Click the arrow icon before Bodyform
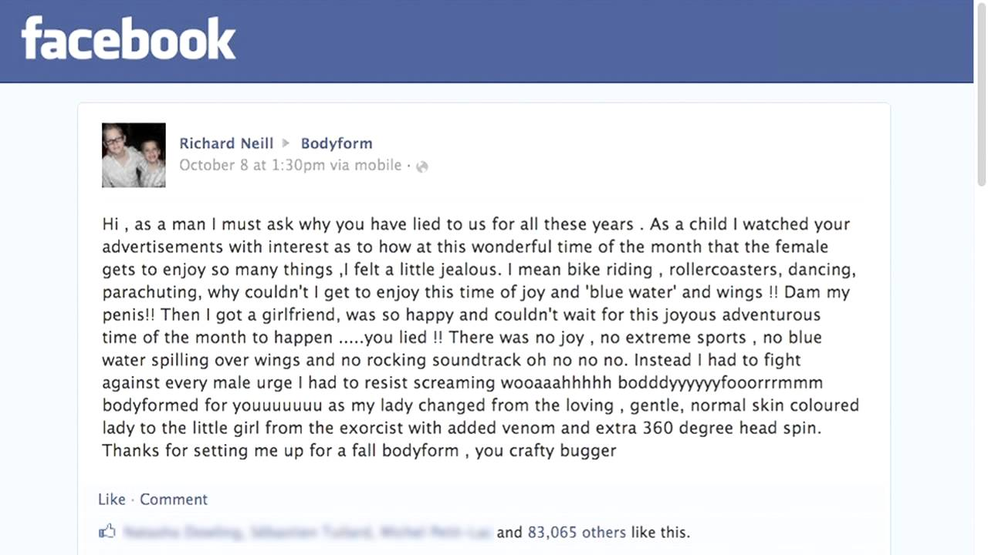The width and height of the screenshot is (988, 555). (x=286, y=143)
